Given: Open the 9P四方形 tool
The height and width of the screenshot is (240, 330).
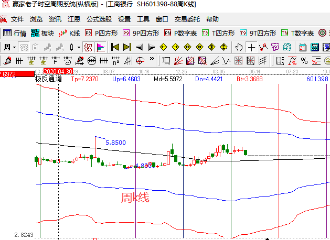Looking at the screenshot, I should click(x=141, y=33).
